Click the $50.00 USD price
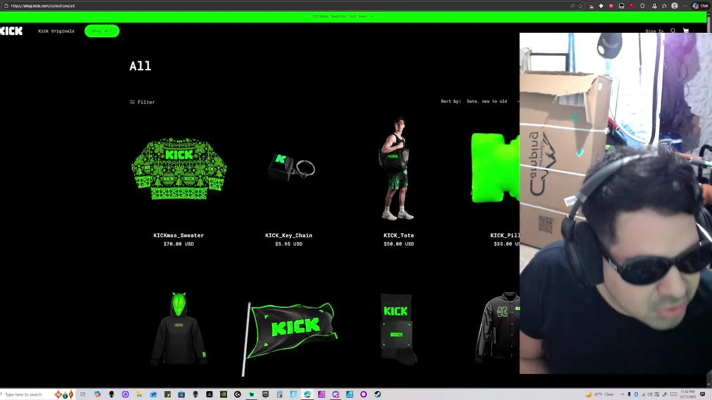This screenshot has width=712, height=400. click(x=399, y=244)
